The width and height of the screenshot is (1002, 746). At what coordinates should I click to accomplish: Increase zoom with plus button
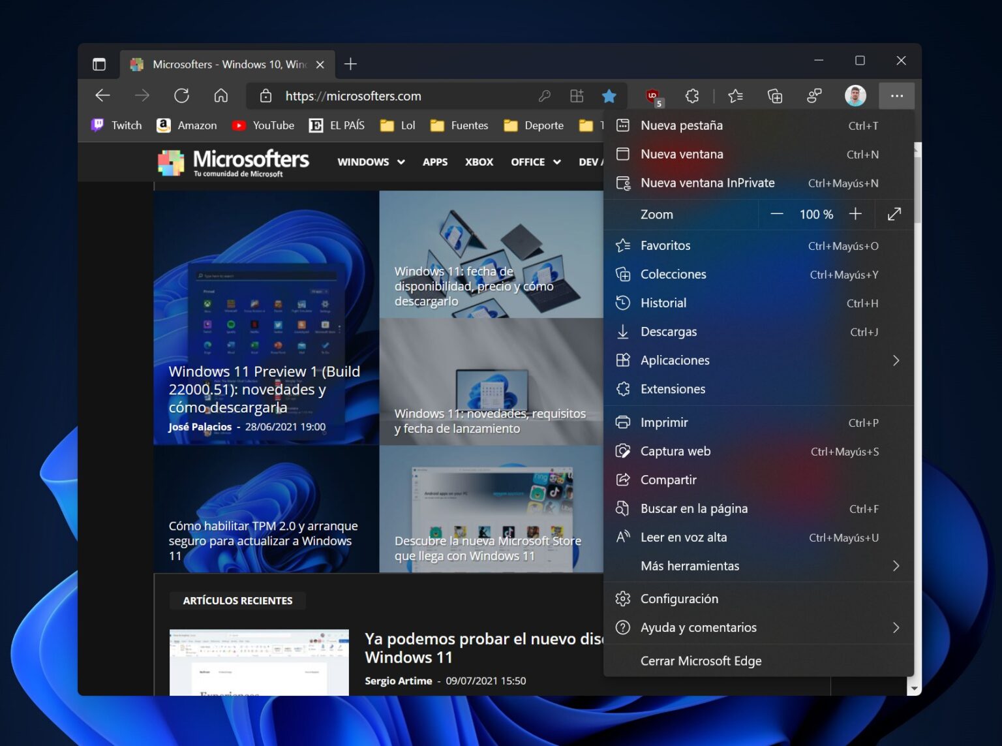[855, 214]
